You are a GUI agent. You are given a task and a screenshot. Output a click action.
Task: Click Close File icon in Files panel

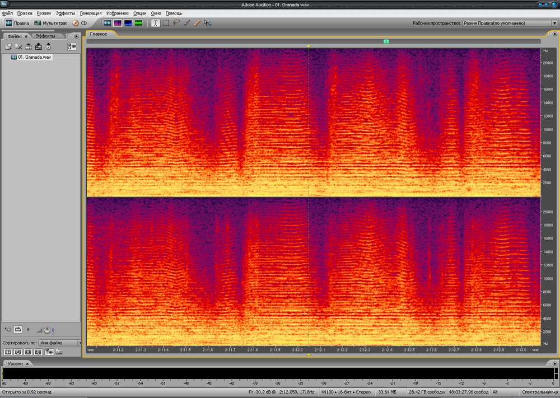[18, 47]
